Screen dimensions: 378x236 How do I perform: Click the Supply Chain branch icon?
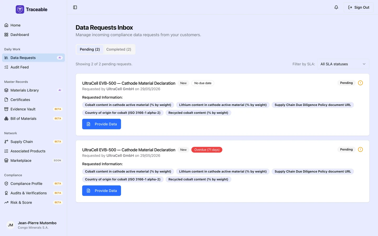6,142
